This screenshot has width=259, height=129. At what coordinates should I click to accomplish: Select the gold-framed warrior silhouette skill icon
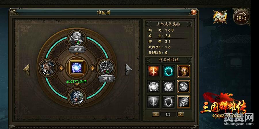coord(184,71)
